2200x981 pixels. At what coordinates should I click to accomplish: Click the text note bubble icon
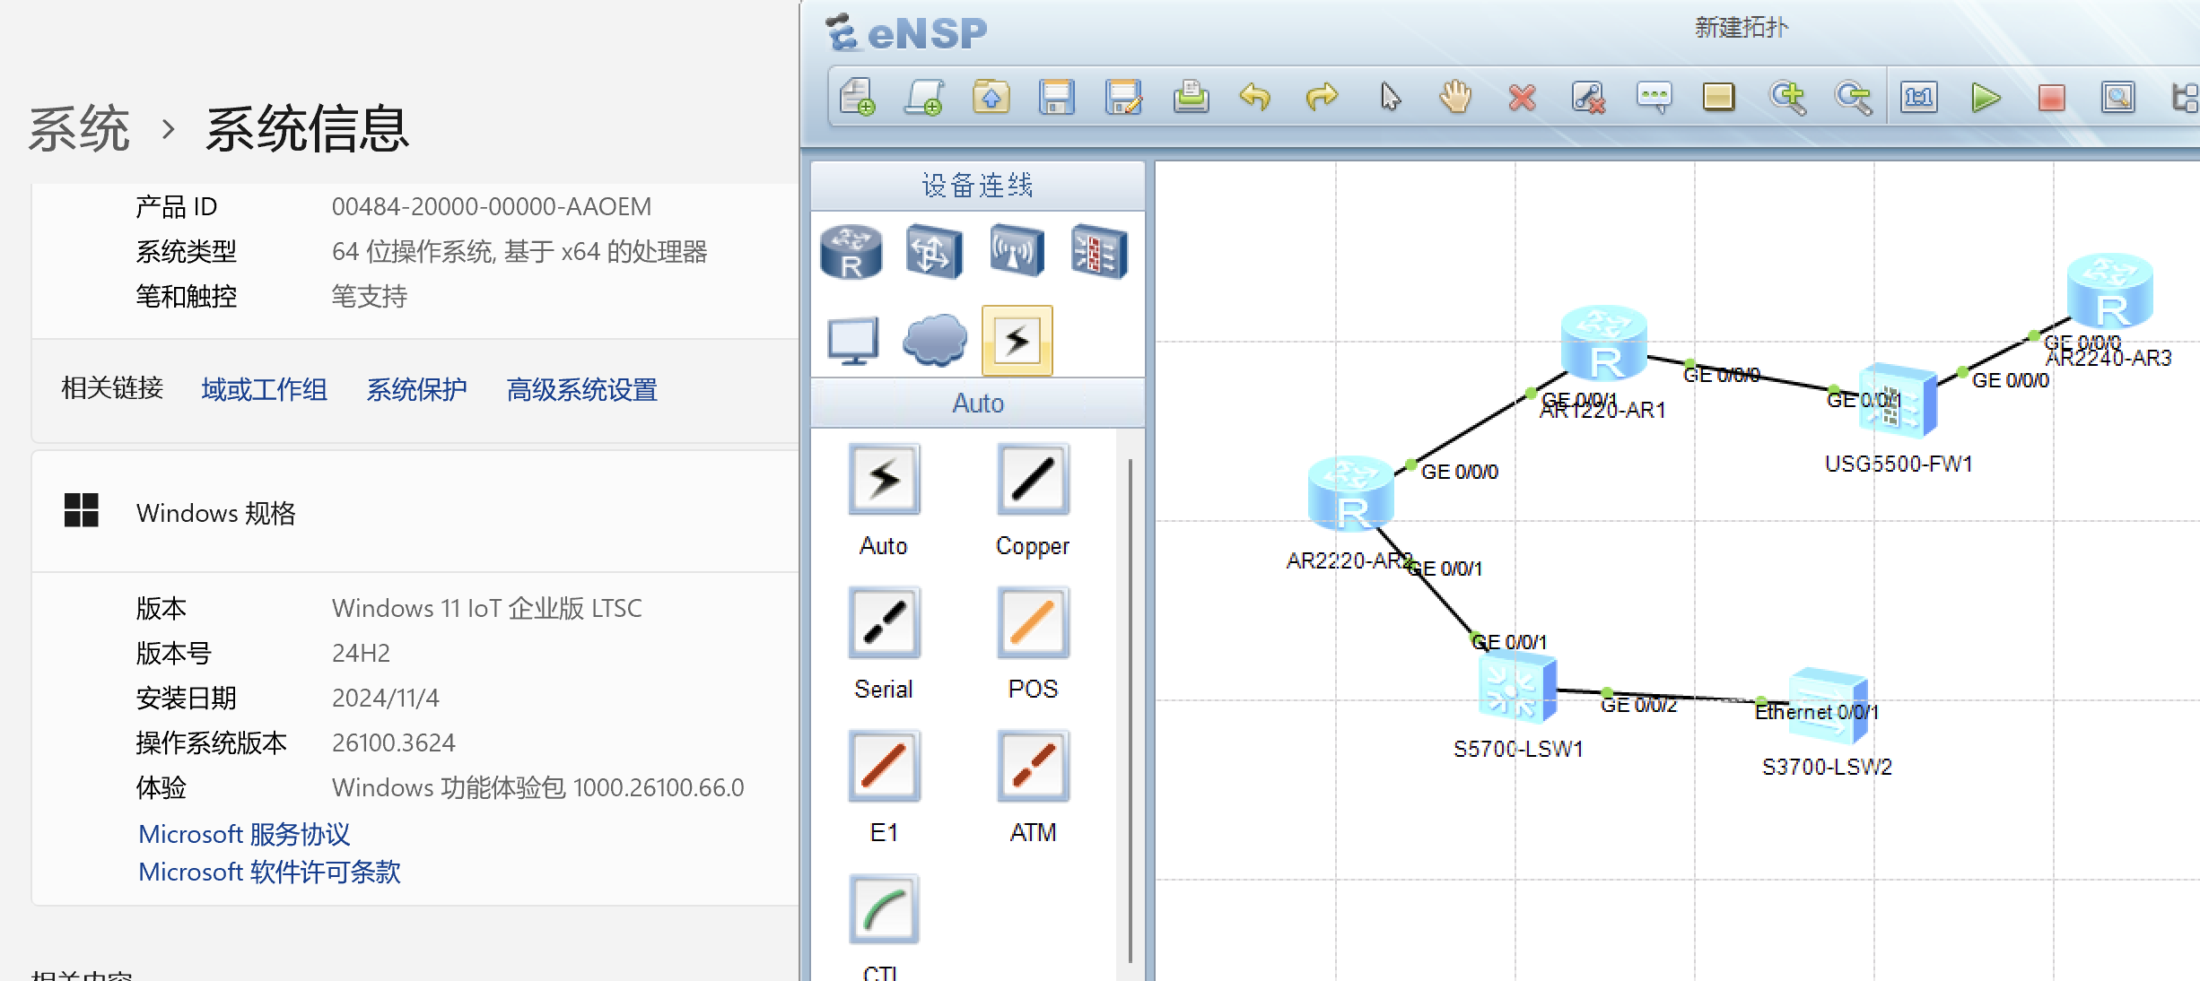point(1654,97)
